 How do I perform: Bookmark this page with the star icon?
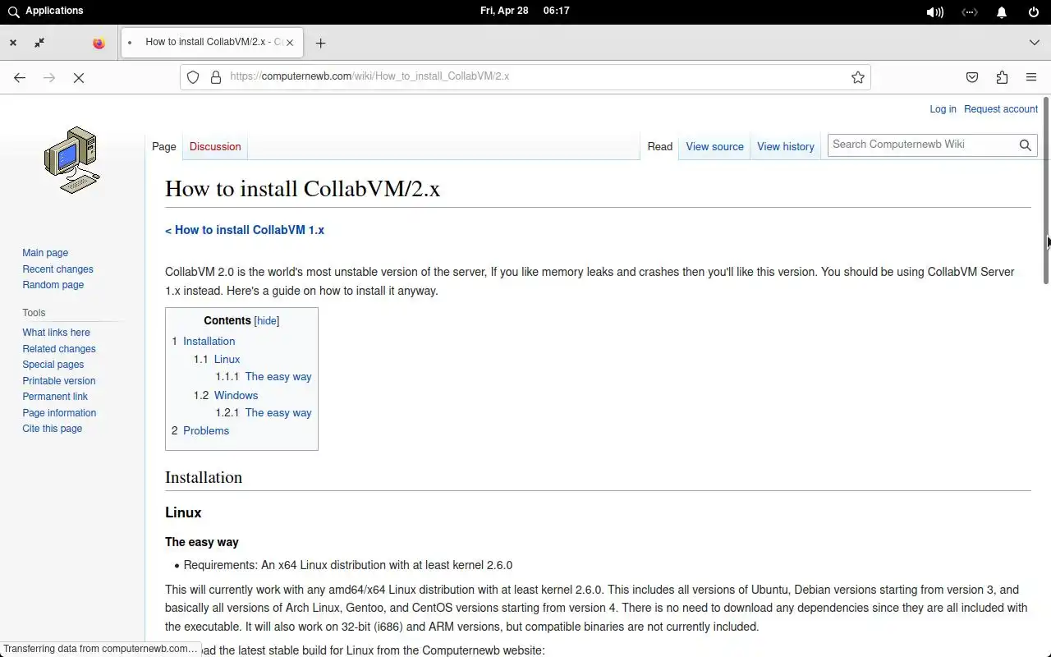pos(858,77)
